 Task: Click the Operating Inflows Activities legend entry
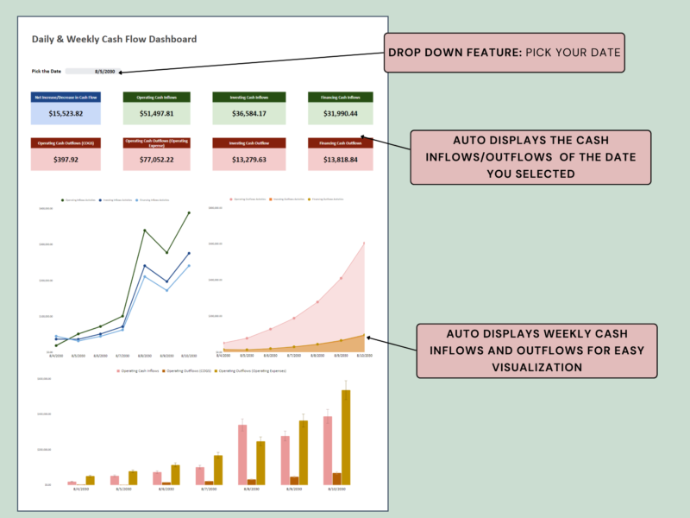click(78, 200)
